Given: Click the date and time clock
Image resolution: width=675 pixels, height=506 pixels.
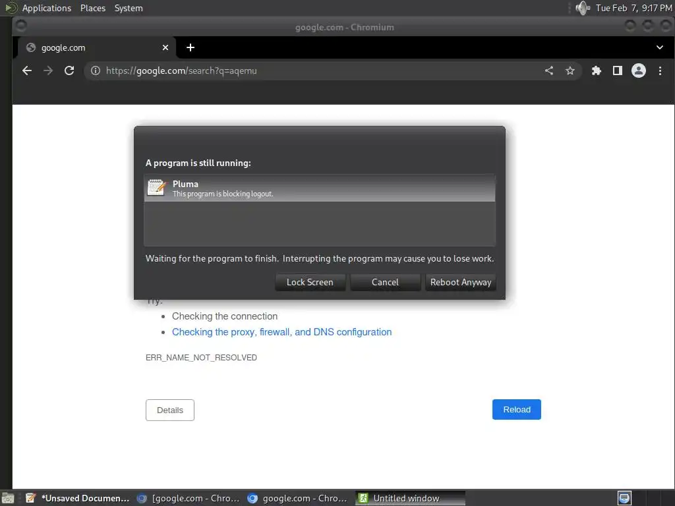Looking at the screenshot, I should click(x=633, y=8).
